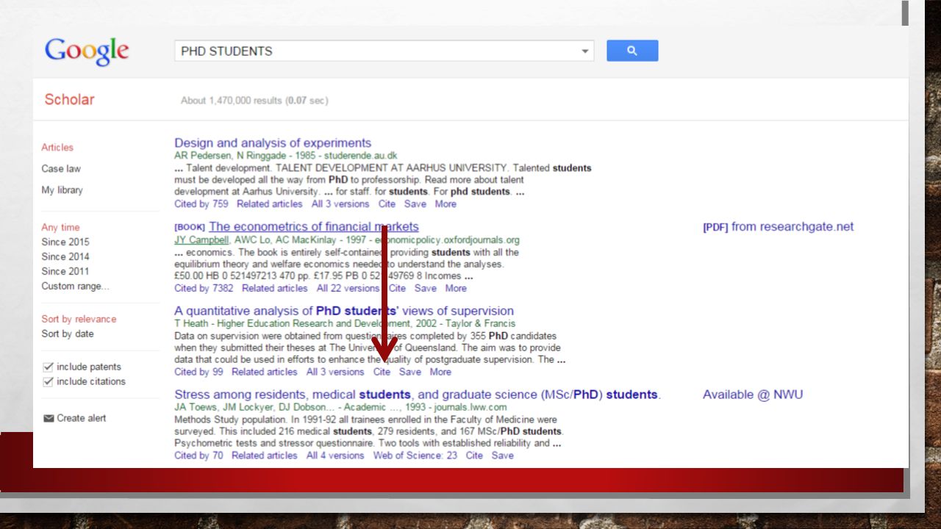
Task: Open Design and analysis of experiments result
Action: click(x=273, y=143)
